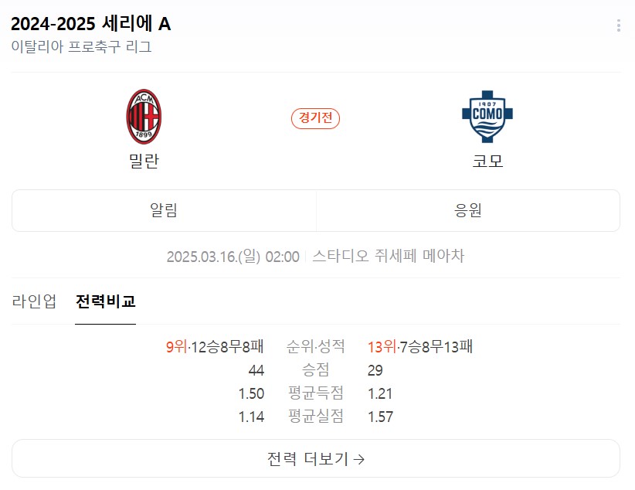Click the 이탈리아 프로축구 리그 subtitle
Image resolution: width=635 pixels, height=490 pixels.
(x=81, y=46)
